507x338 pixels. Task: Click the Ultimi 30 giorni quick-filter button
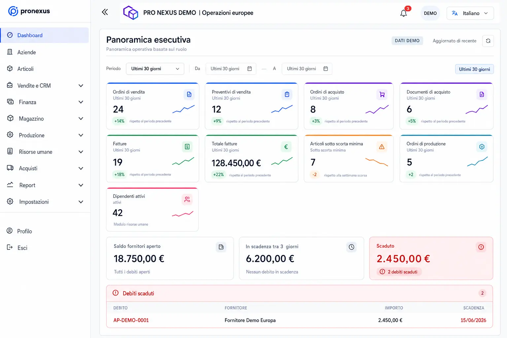pos(474,69)
